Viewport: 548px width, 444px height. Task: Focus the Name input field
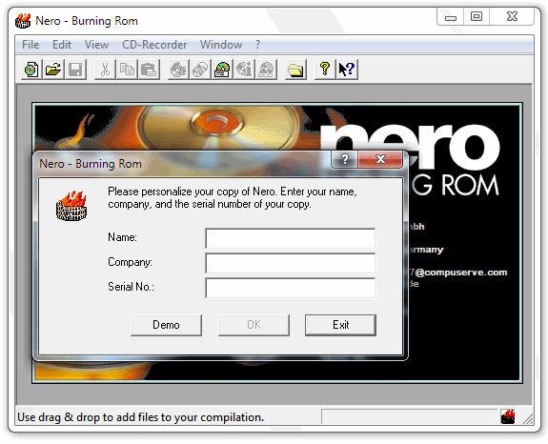[x=291, y=238]
